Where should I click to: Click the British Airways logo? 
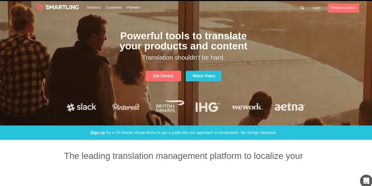tap(170, 106)
